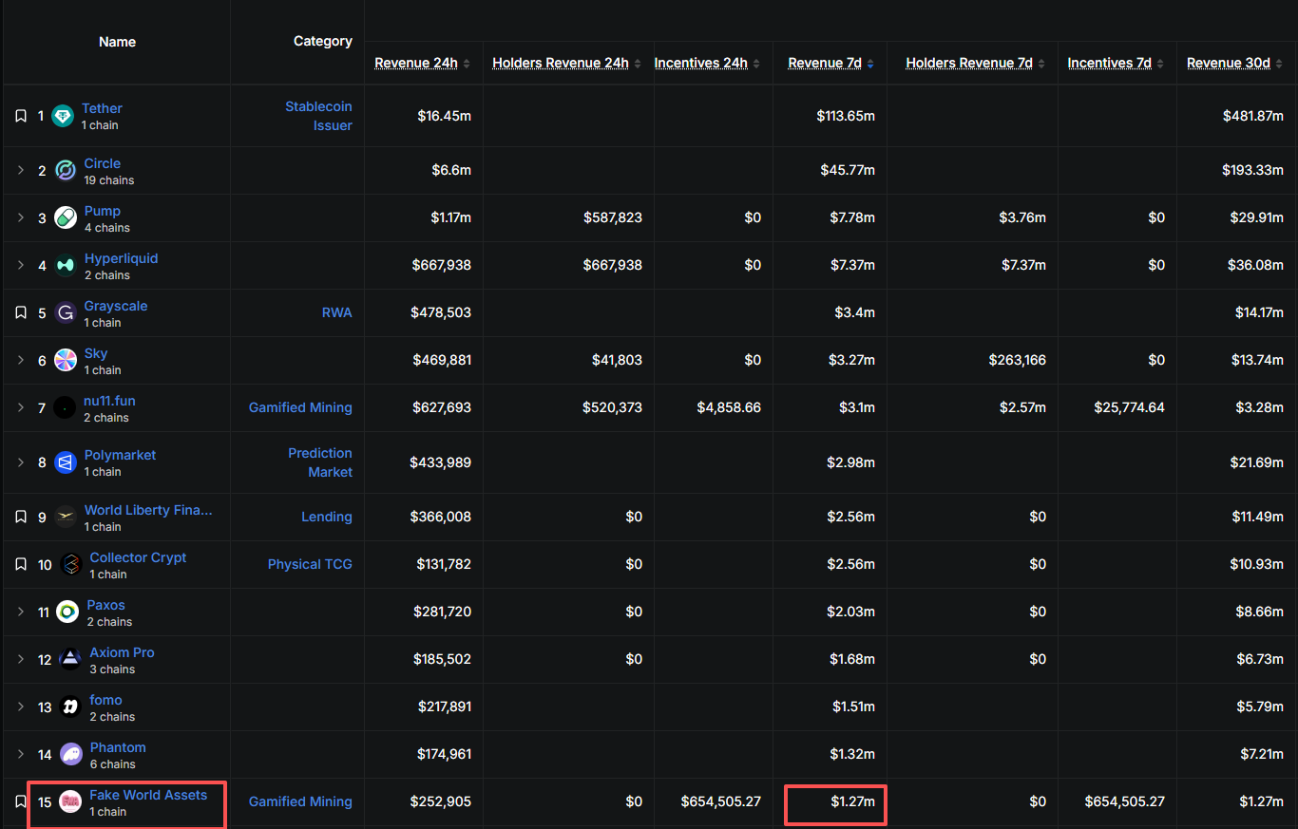
Task: Click the Stablecoin Issuer category link
Action: [318, 116]
